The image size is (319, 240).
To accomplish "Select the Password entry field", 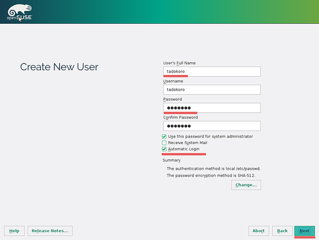I will 212,108.
